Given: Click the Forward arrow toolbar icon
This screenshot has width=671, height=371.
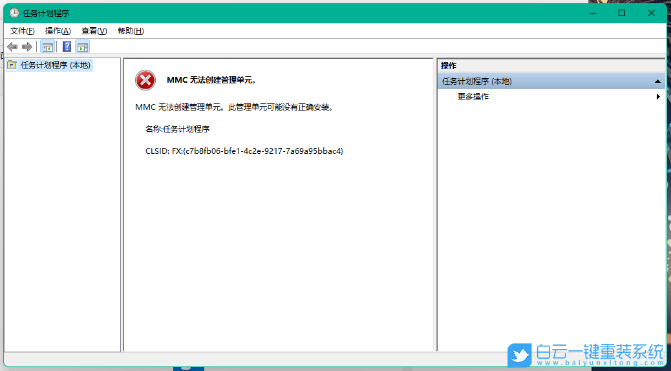Looking at the screenshot, I should tap(27, 47).
